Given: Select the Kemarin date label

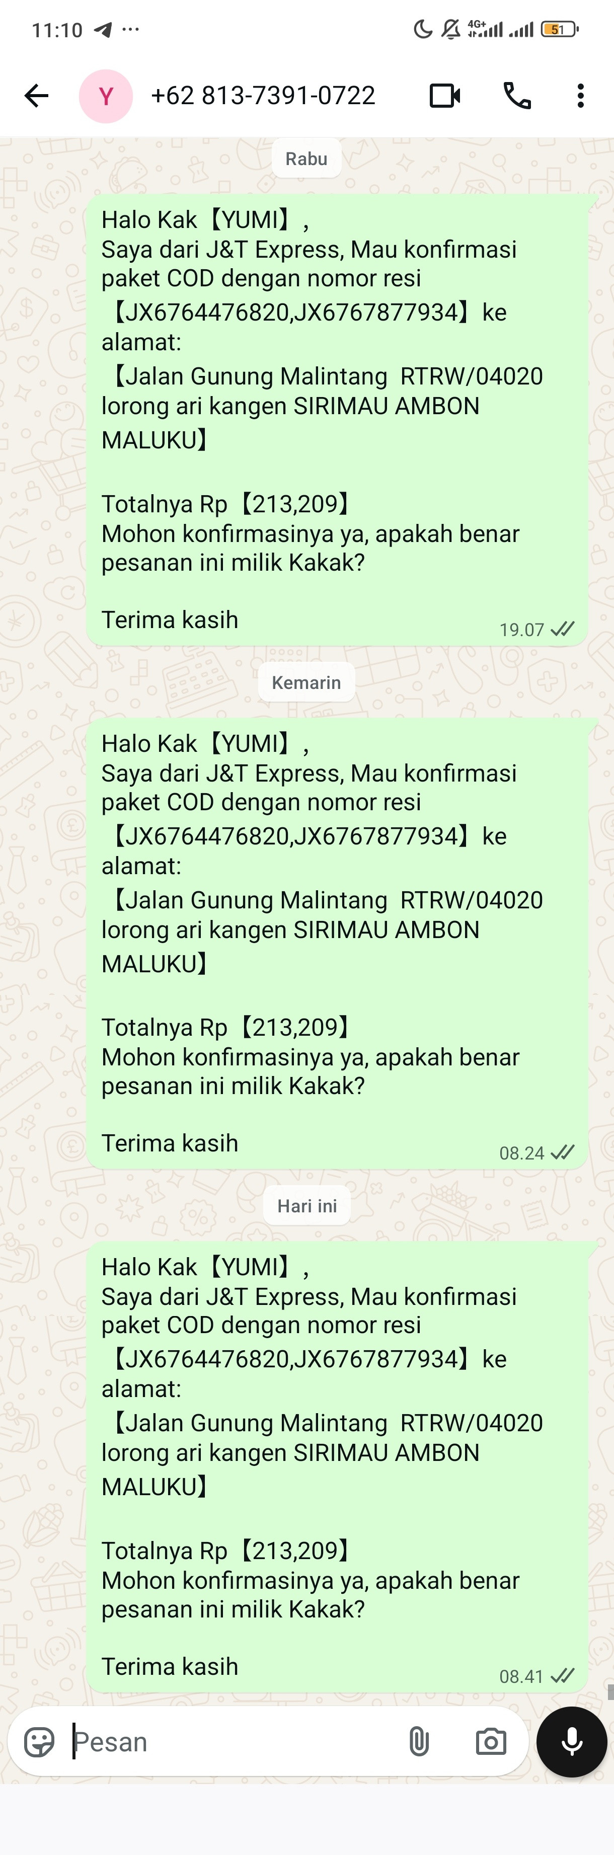Looking at the screenshot, I should [x=306, y=682].
